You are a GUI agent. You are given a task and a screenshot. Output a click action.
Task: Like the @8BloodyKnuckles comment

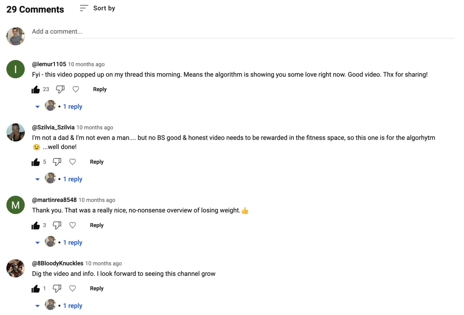(36, 289)
